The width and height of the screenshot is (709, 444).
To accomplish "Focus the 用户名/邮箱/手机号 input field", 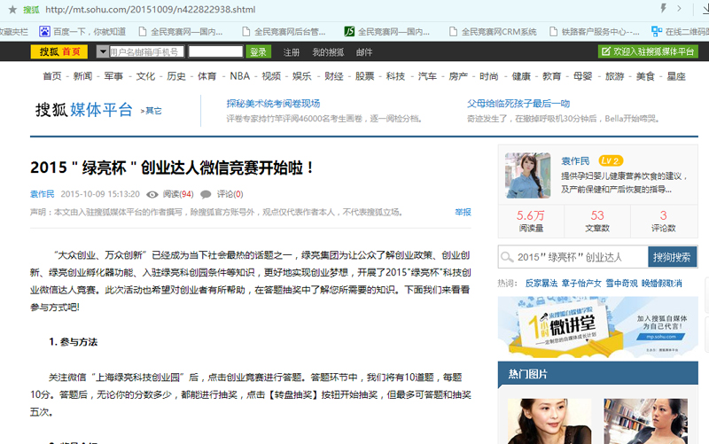I will (146, 52).
